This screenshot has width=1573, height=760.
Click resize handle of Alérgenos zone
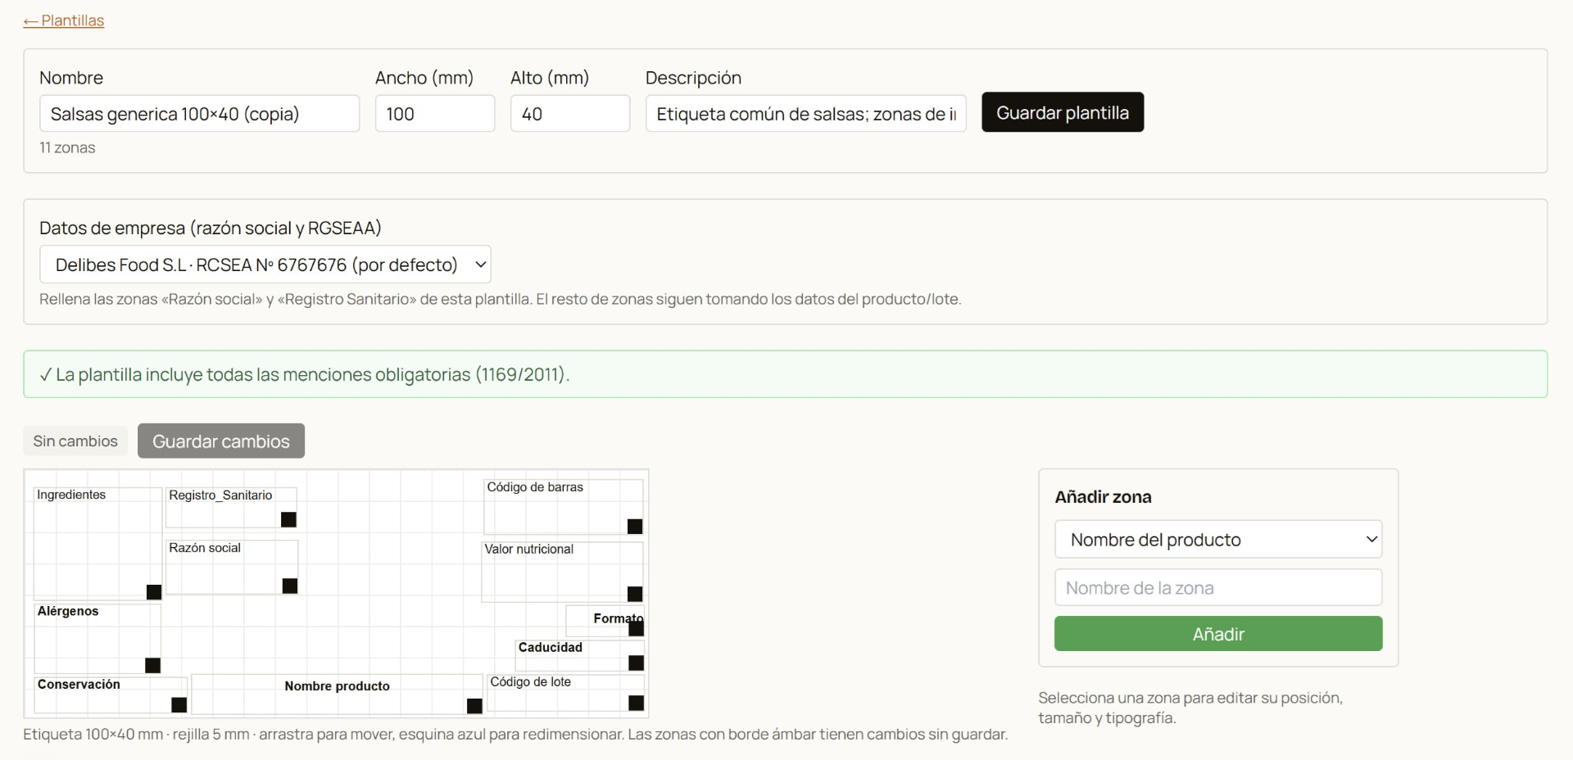click(153, 665)
